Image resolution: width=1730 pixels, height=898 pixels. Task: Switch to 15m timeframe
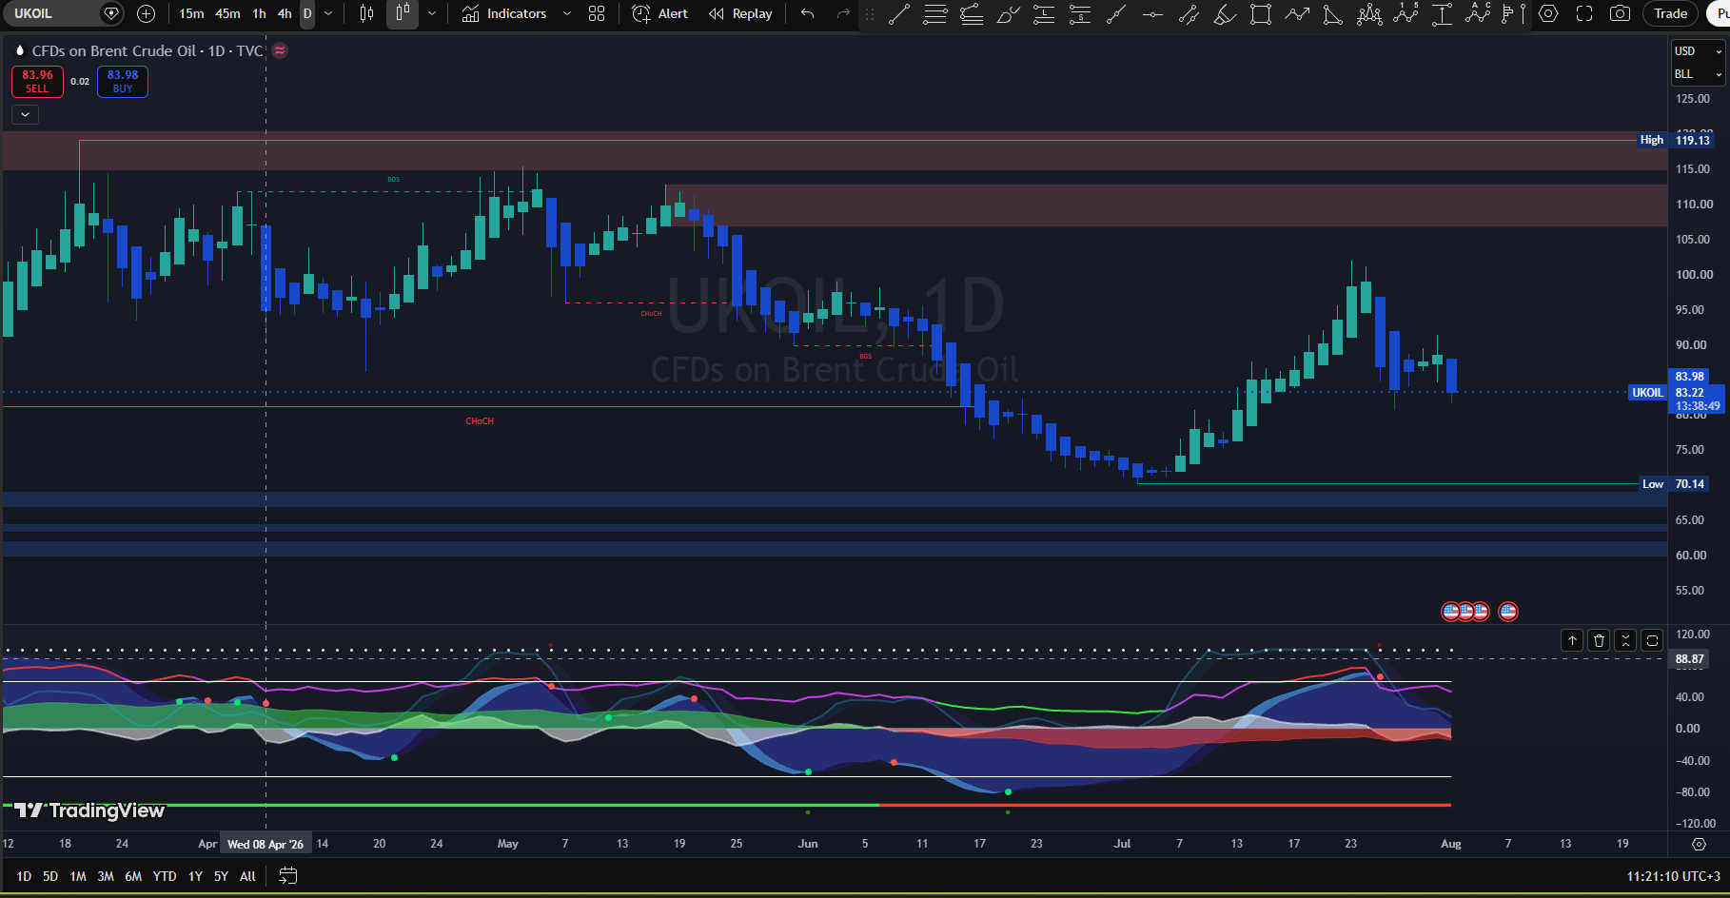point(191,13)
